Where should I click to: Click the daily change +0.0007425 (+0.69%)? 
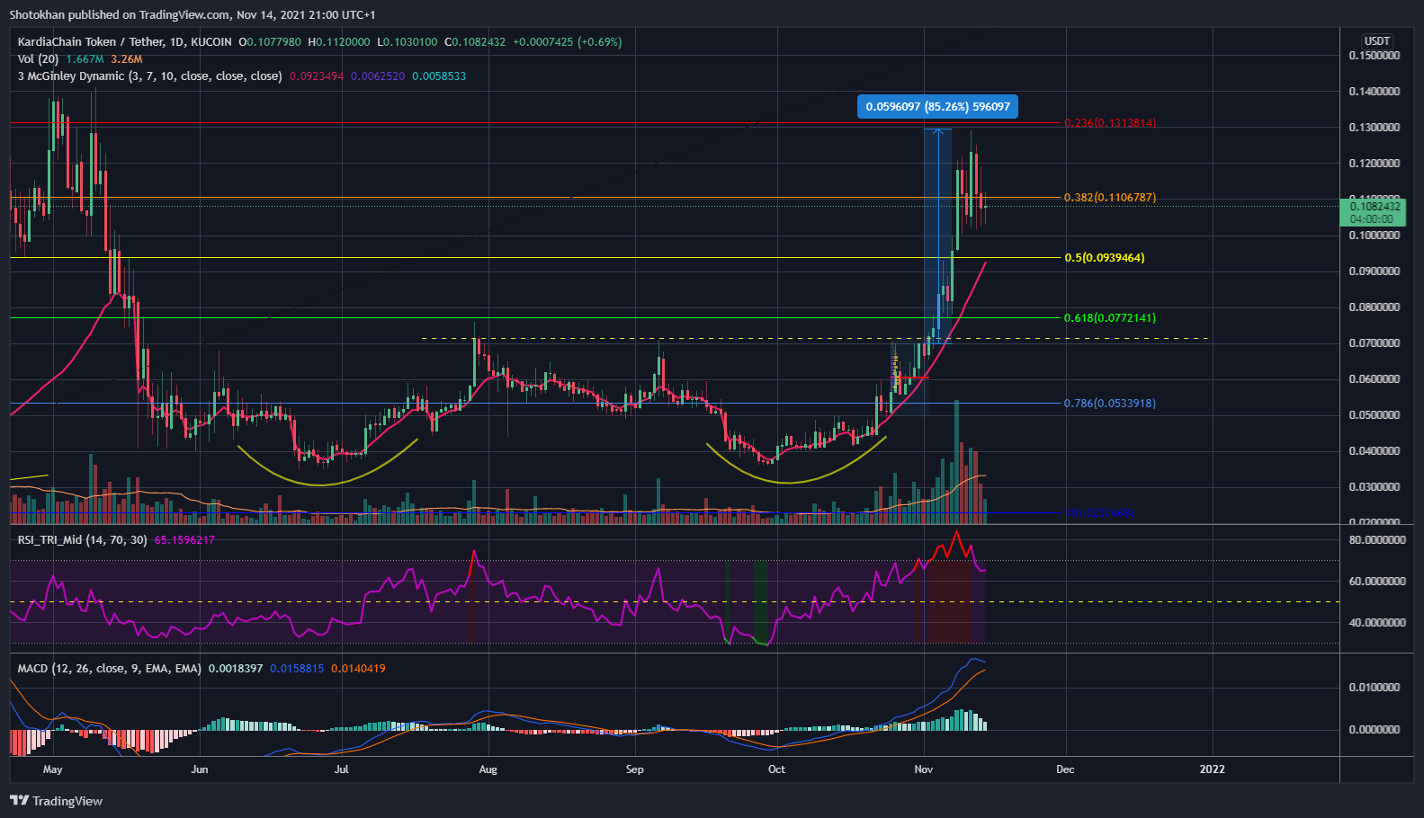[x=568, y=42]
